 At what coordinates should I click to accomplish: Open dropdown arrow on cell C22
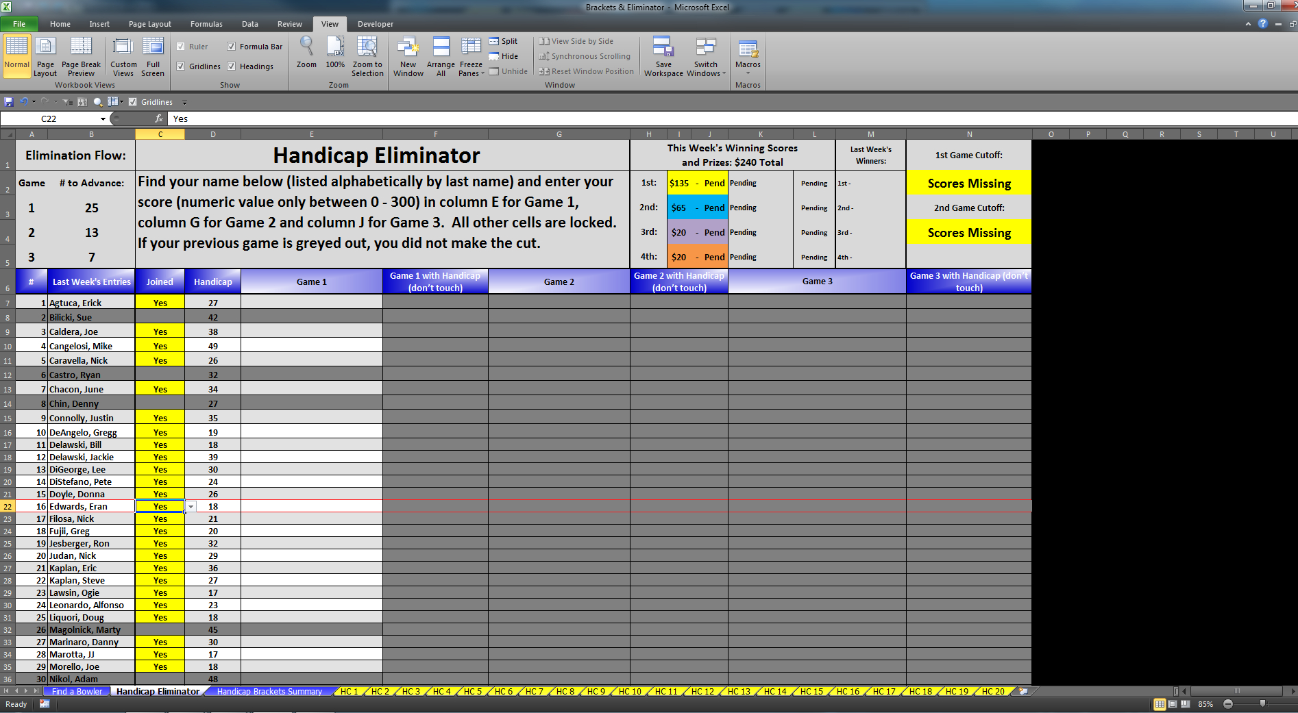click(191, 507)
